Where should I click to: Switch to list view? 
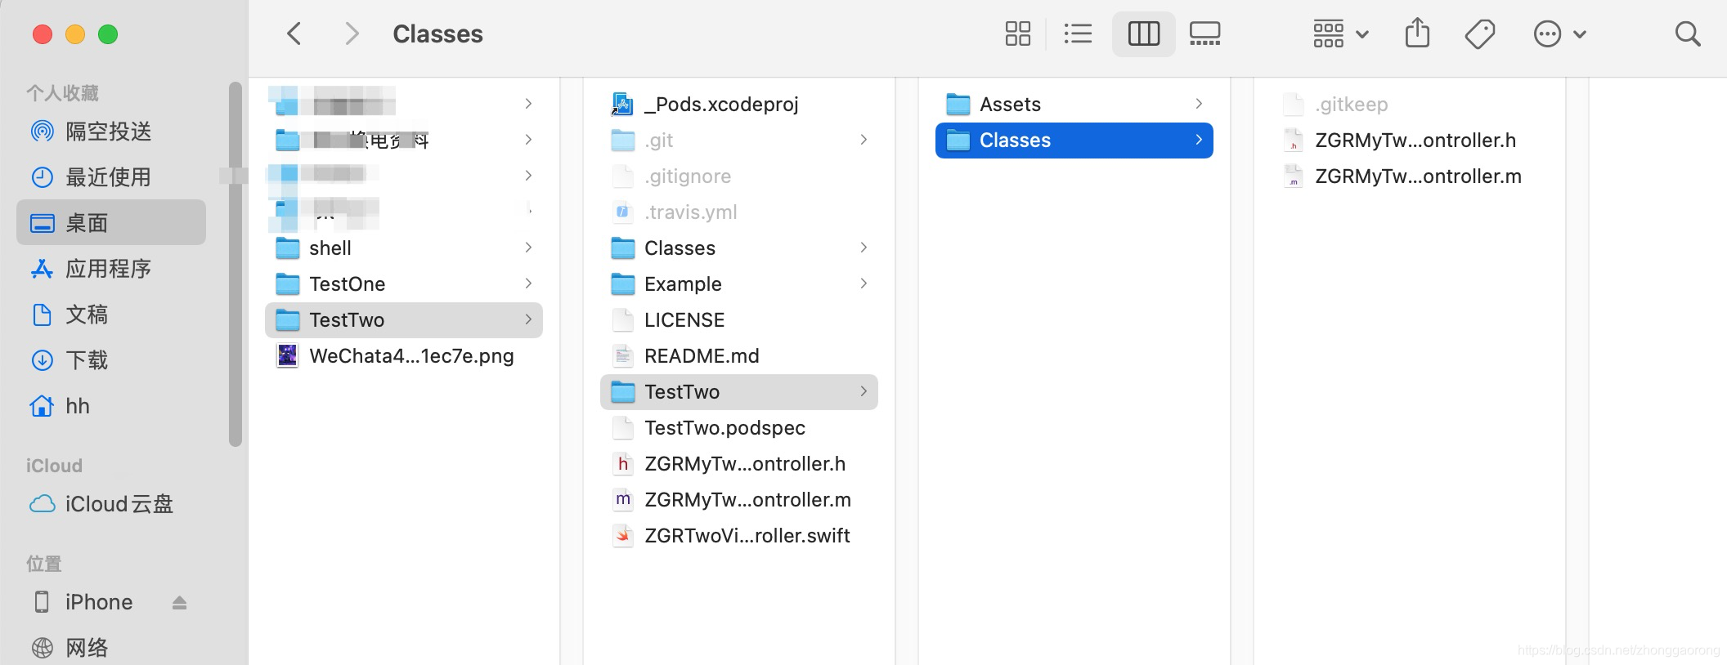1078,34
